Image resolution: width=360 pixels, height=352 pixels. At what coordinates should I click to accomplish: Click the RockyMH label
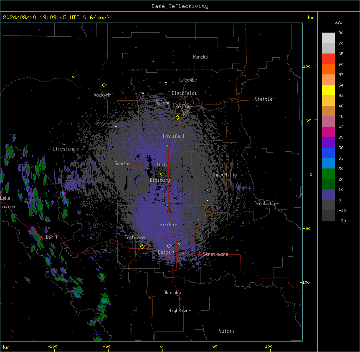click(102, 95)
